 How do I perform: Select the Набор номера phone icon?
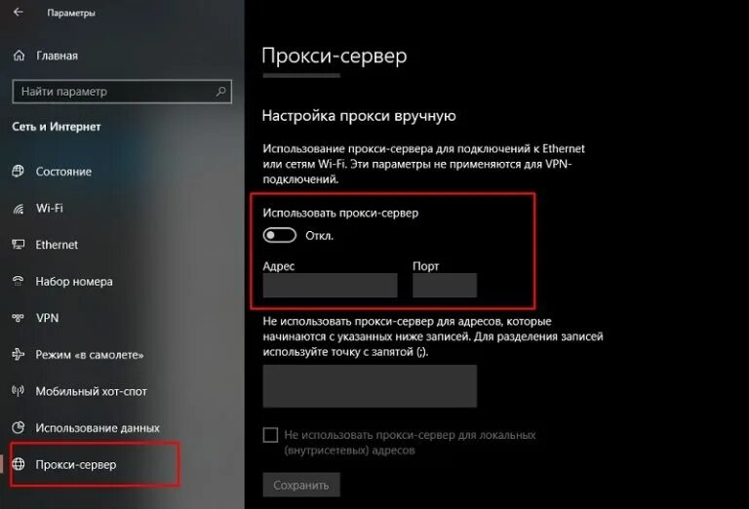pyautogui.click(x=19, y=281)
